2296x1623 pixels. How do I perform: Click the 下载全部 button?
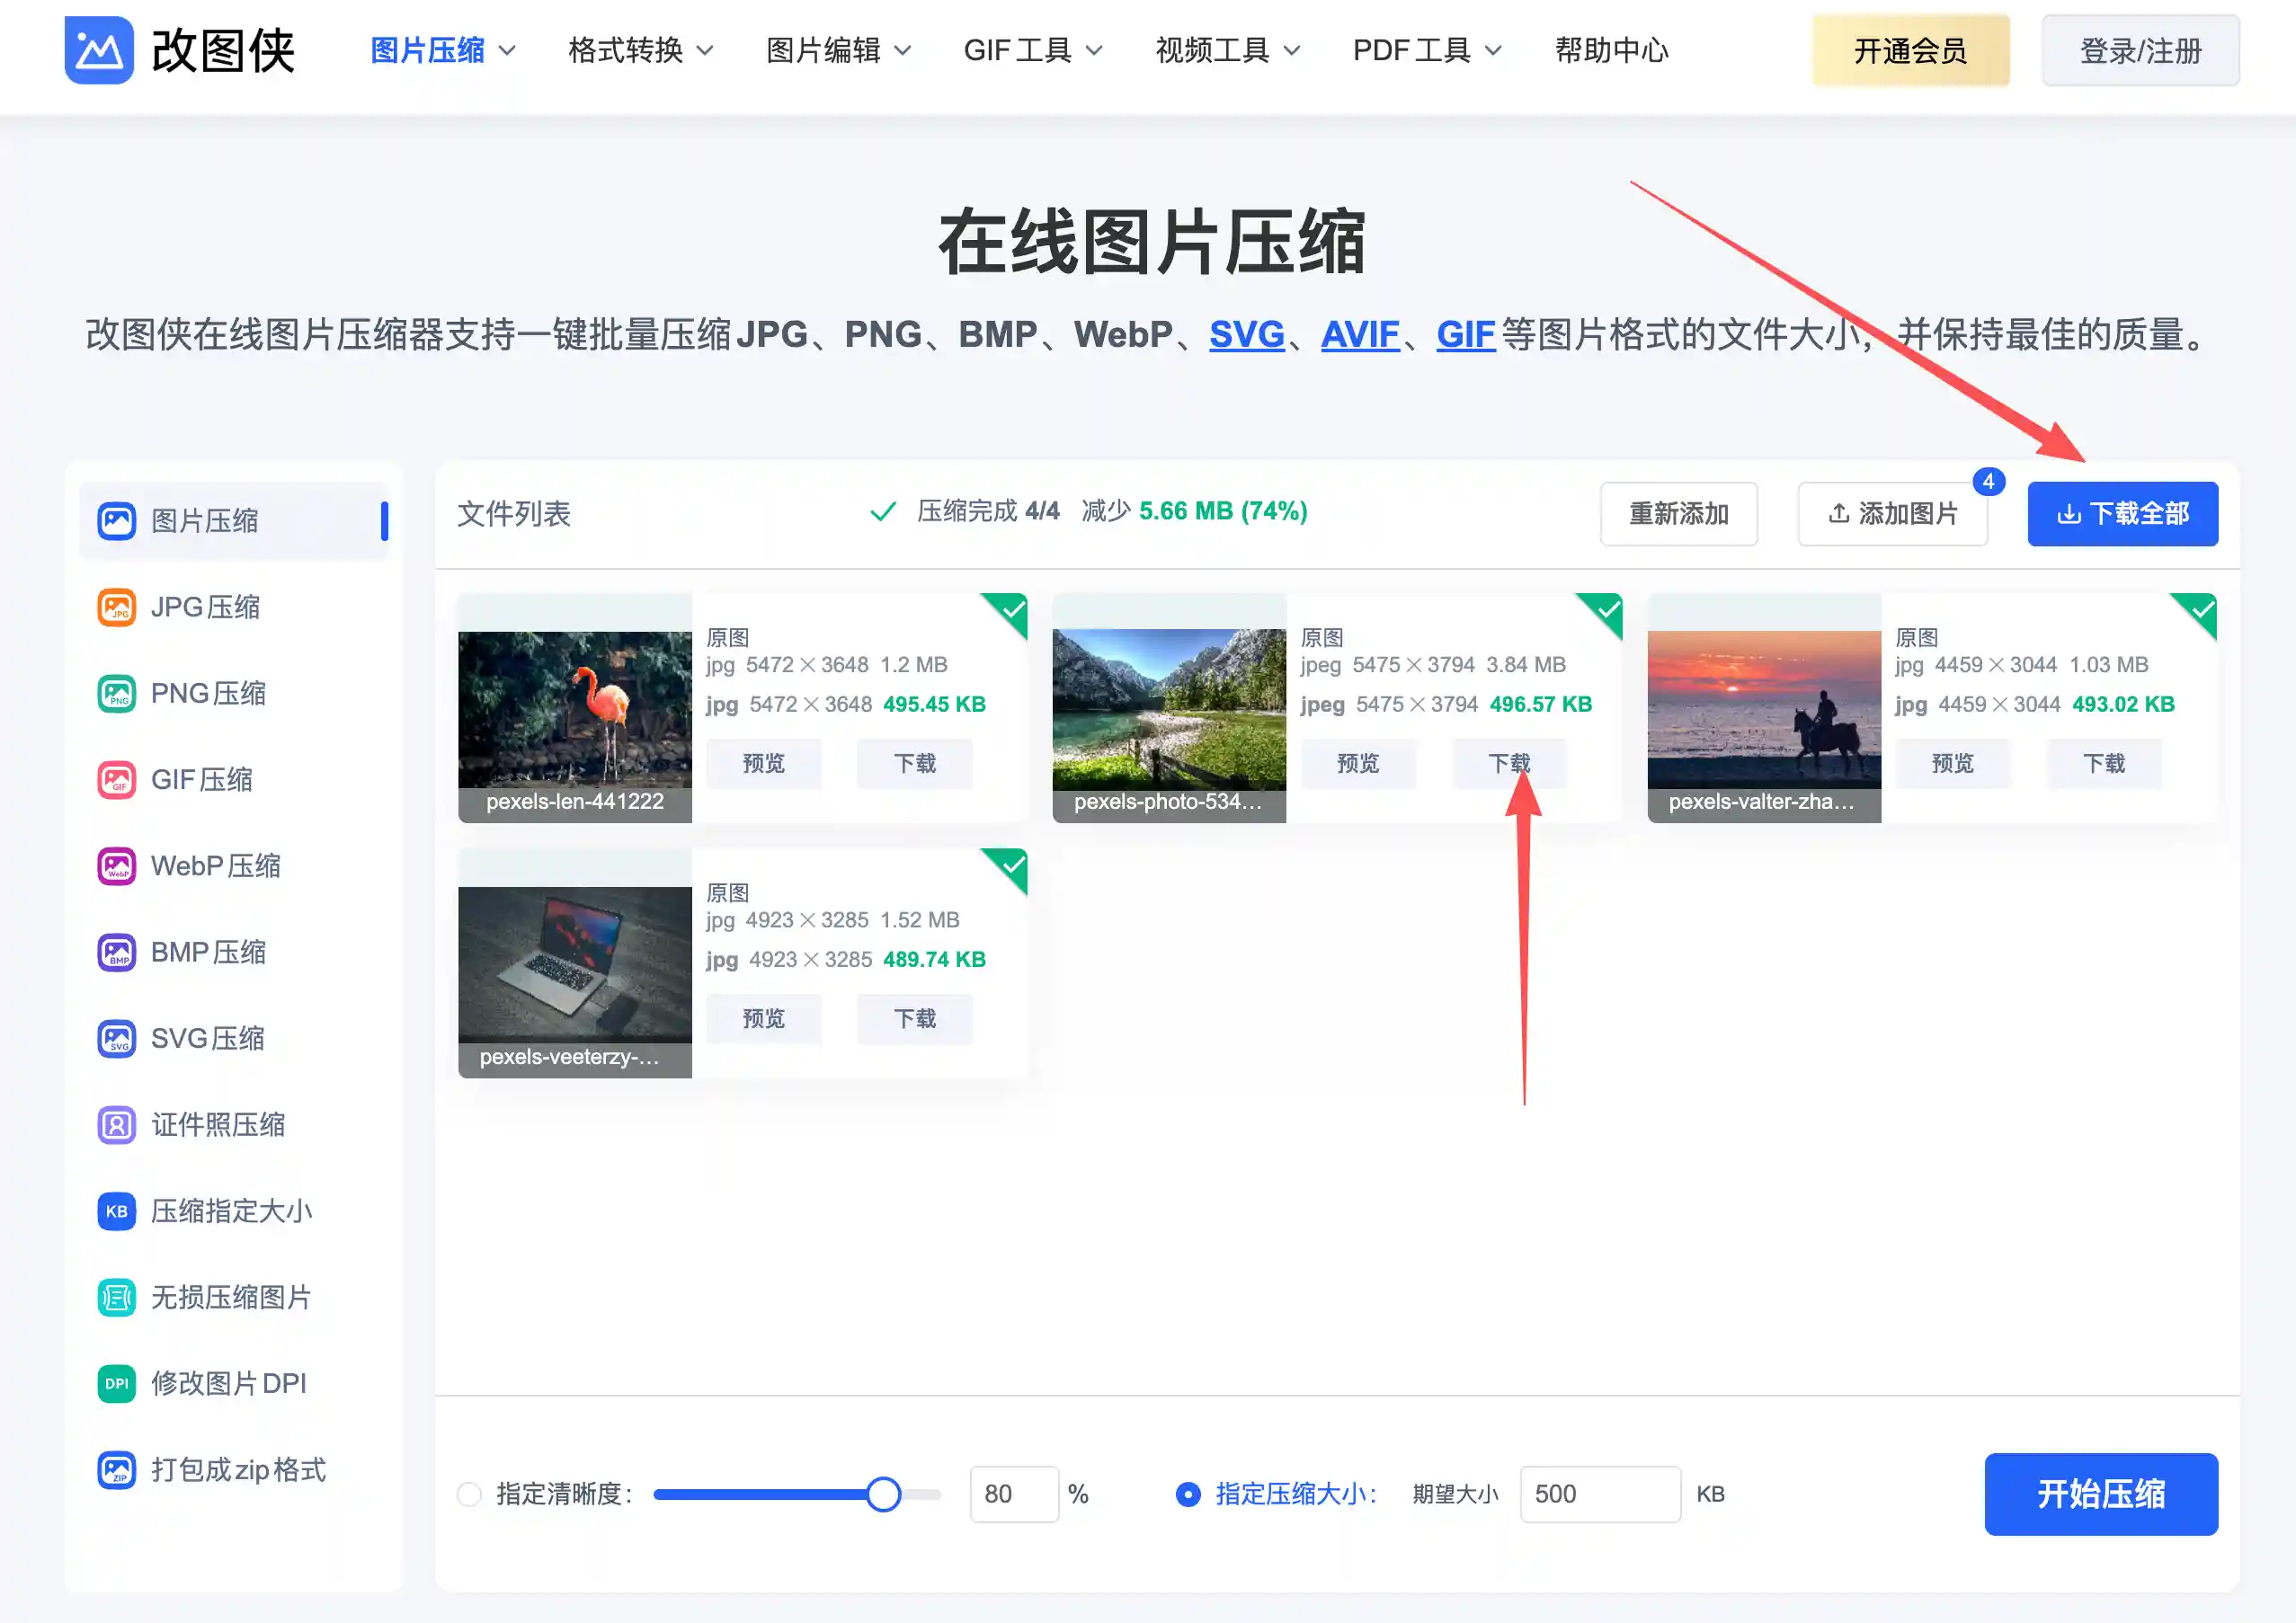point(2122,514)
